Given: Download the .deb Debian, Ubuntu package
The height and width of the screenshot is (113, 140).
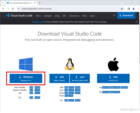Looking at the screenshot, I should pyautogui.click(x=59, y=78).
